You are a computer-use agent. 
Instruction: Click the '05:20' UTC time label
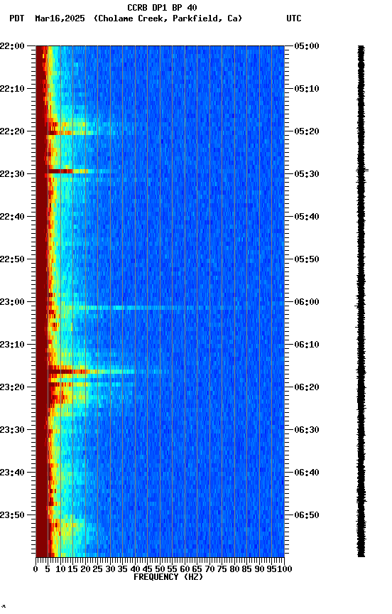tap(307, 131)
